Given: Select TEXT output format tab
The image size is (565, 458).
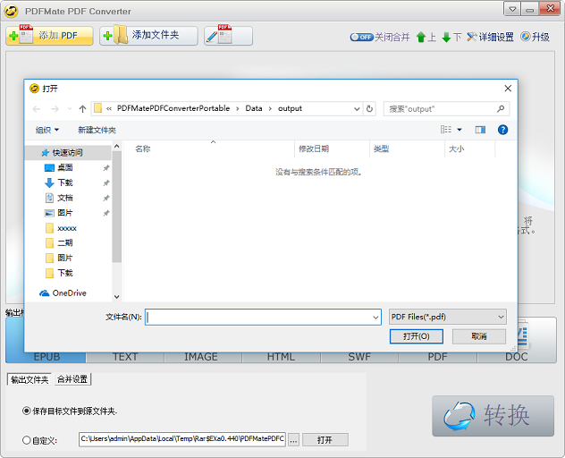Looking at the screenshot, I should (x=125, y=357).
